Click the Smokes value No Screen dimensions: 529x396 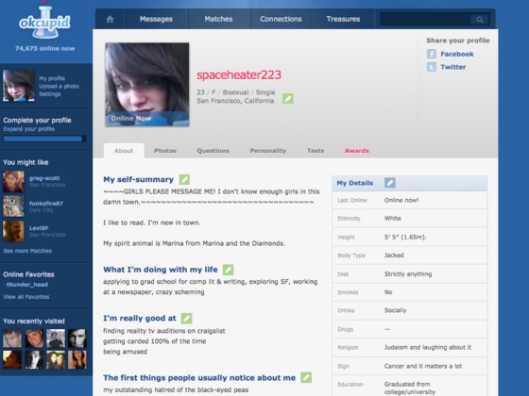tap(388, 292)
